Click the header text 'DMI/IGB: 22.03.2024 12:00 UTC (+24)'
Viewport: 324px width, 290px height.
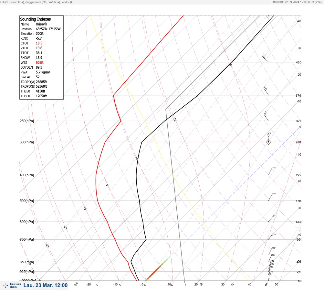tap(297, 2)
